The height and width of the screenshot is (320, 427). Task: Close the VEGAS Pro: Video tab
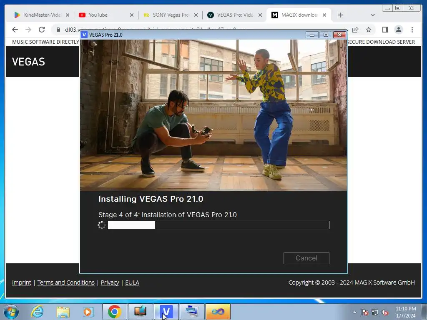[260, 15]
